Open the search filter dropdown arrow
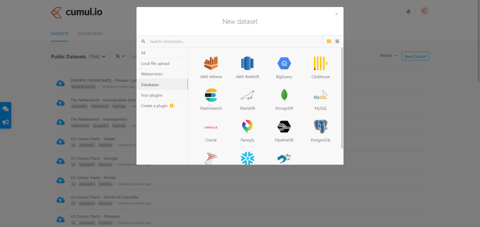This screenshot has width=480, height=227. click(x=123, y=56)
